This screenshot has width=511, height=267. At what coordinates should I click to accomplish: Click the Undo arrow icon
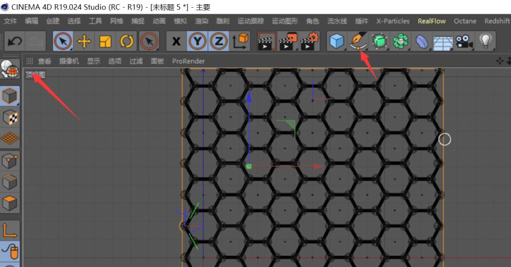[14, 42]
